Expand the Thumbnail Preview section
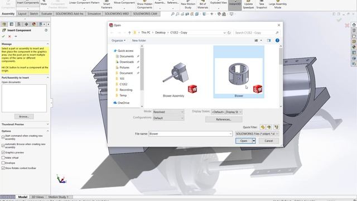This screenshot has height=201, width=357. pos(47,124)
